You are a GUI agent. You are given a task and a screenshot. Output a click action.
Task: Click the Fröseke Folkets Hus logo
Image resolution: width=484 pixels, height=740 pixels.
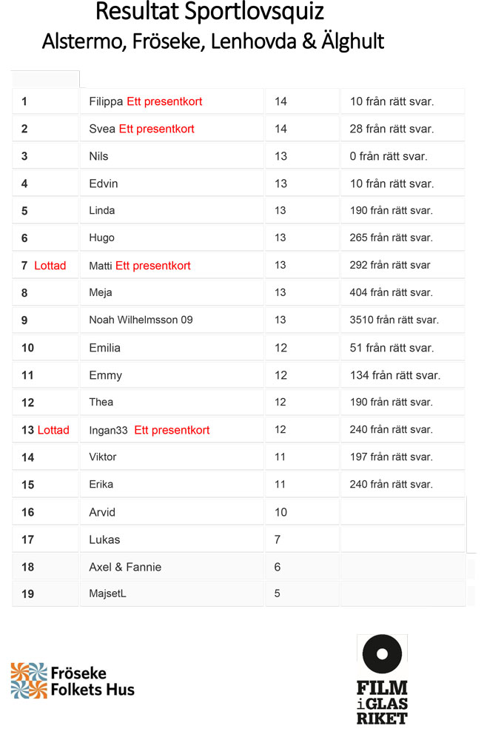pyautogui.click(x=73, y=681)
